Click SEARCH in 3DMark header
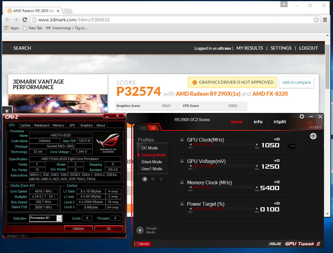The width and height of the screenshot is (333, 253). [x=22, y=48]
